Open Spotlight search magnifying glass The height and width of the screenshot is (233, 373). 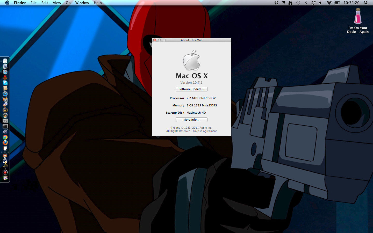point(366,3)
